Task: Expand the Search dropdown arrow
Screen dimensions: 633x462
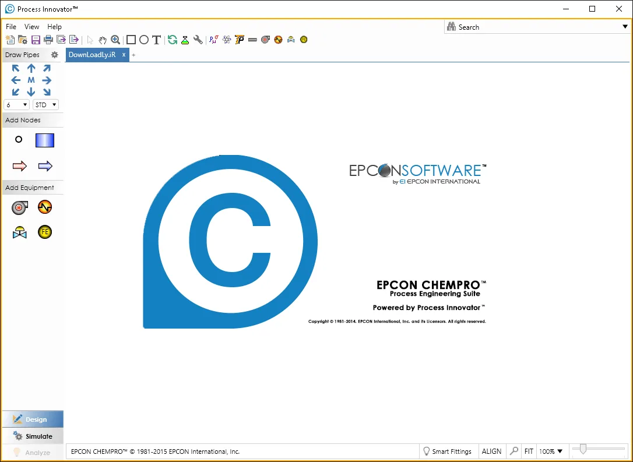Action: point(625,27)
